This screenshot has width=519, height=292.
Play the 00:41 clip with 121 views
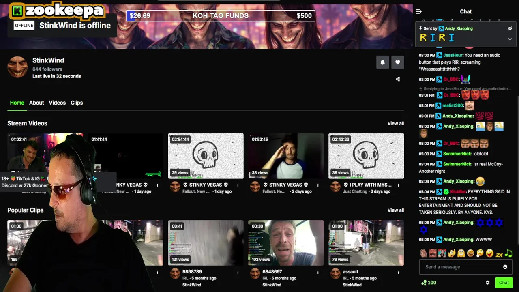point(206,243)
